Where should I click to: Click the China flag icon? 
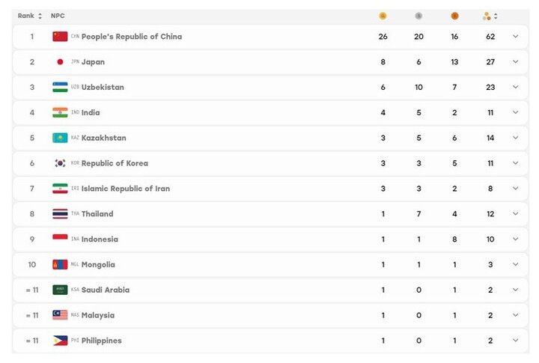click(60, 37)
